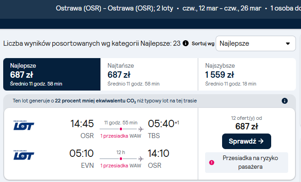Click the info icon beside results count
This screenshot has width=301, height=182.
[x=185, y=43]
